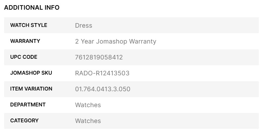Click the Watches value beside CATEGORY

[x=88, y=121]
